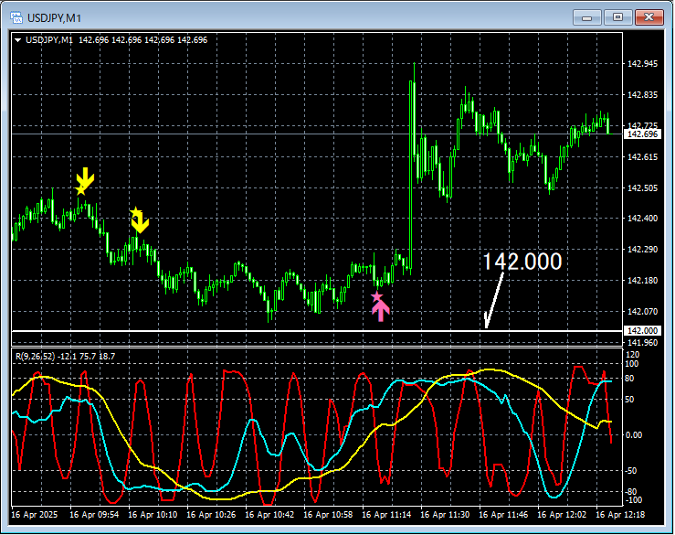The width and height of the screenshot is (675, 535).
Task: Click the current price label 142.696
Action: tap(642, 134)
